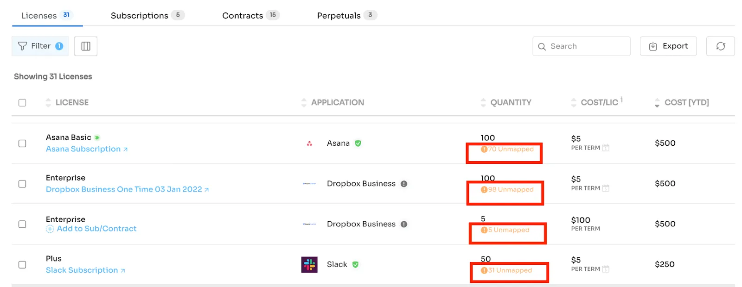Sort by the APPLICATION column arrows
The width and height of the screenshot is (742, 287).
click(x=304, y=103)
